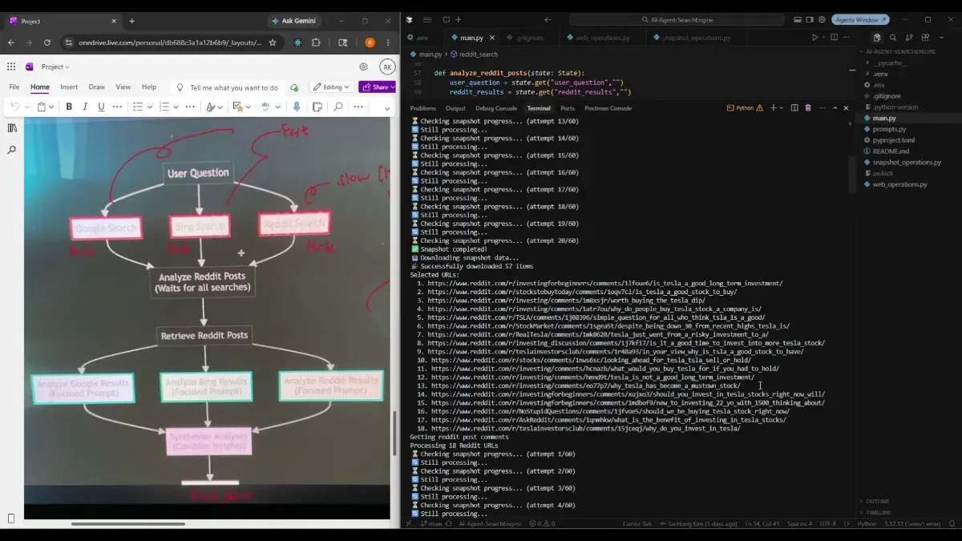Click the OneNote undo icon

pyautogui.click(x=14, y=107)
